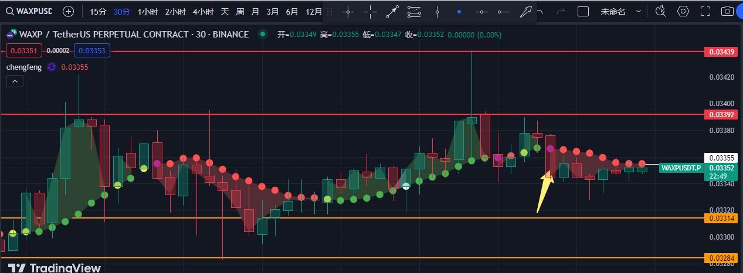Grab the floating drawing toolbar drag handle
Screen dimensions: 743x273
point(330,12)
